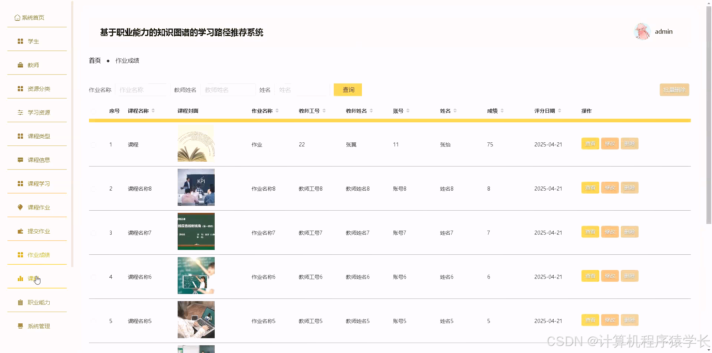The height and width of the screenshot is (353, 712).
Task: Open 课程信息 via its chat icon
Action: point(20,159)
